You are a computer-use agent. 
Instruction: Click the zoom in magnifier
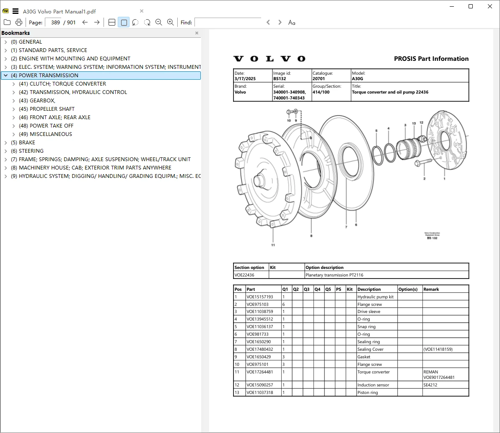coord(171,22)
